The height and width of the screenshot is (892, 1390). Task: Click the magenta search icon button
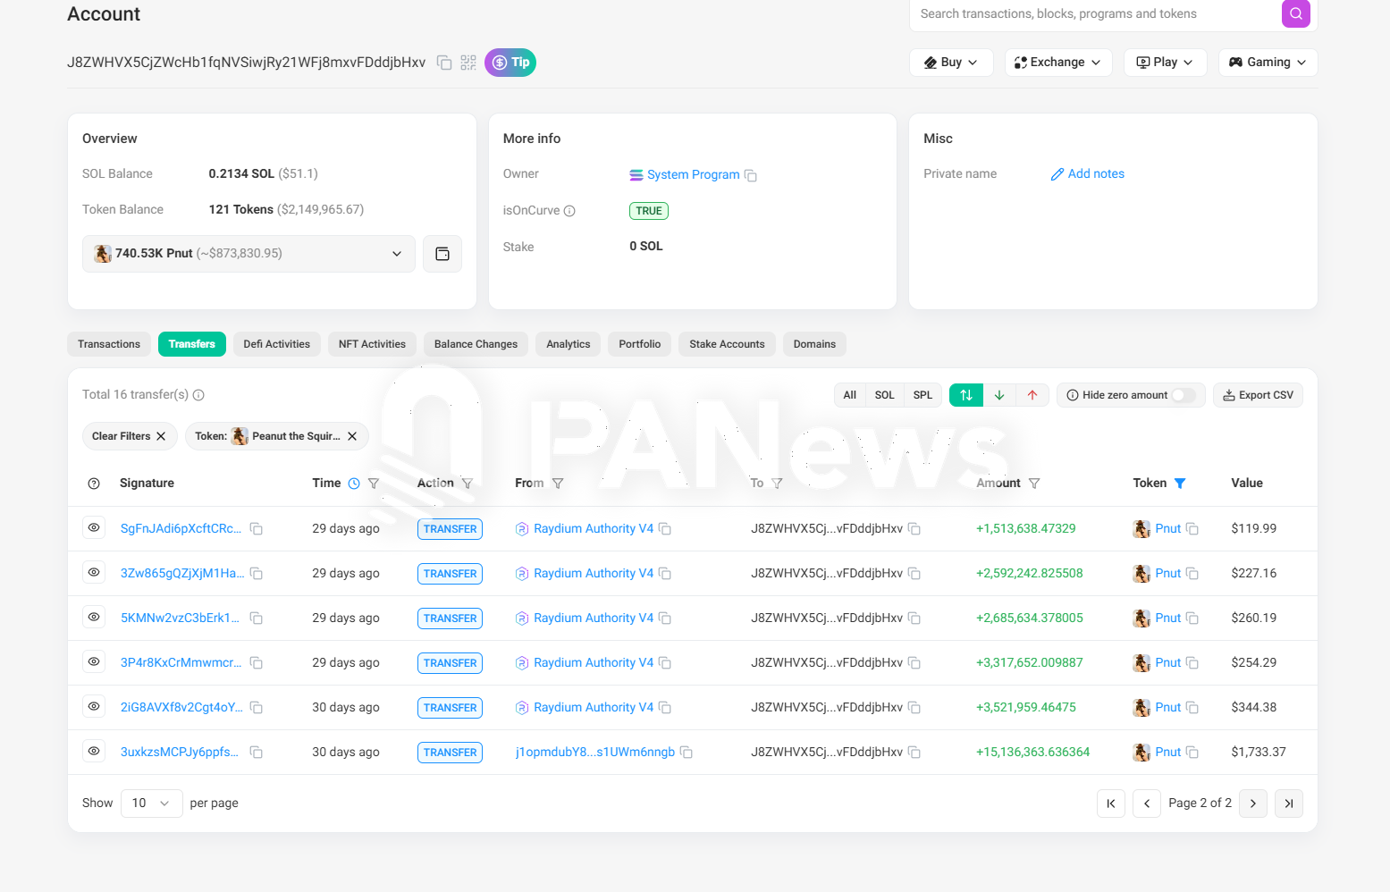tap(1295, 13)
